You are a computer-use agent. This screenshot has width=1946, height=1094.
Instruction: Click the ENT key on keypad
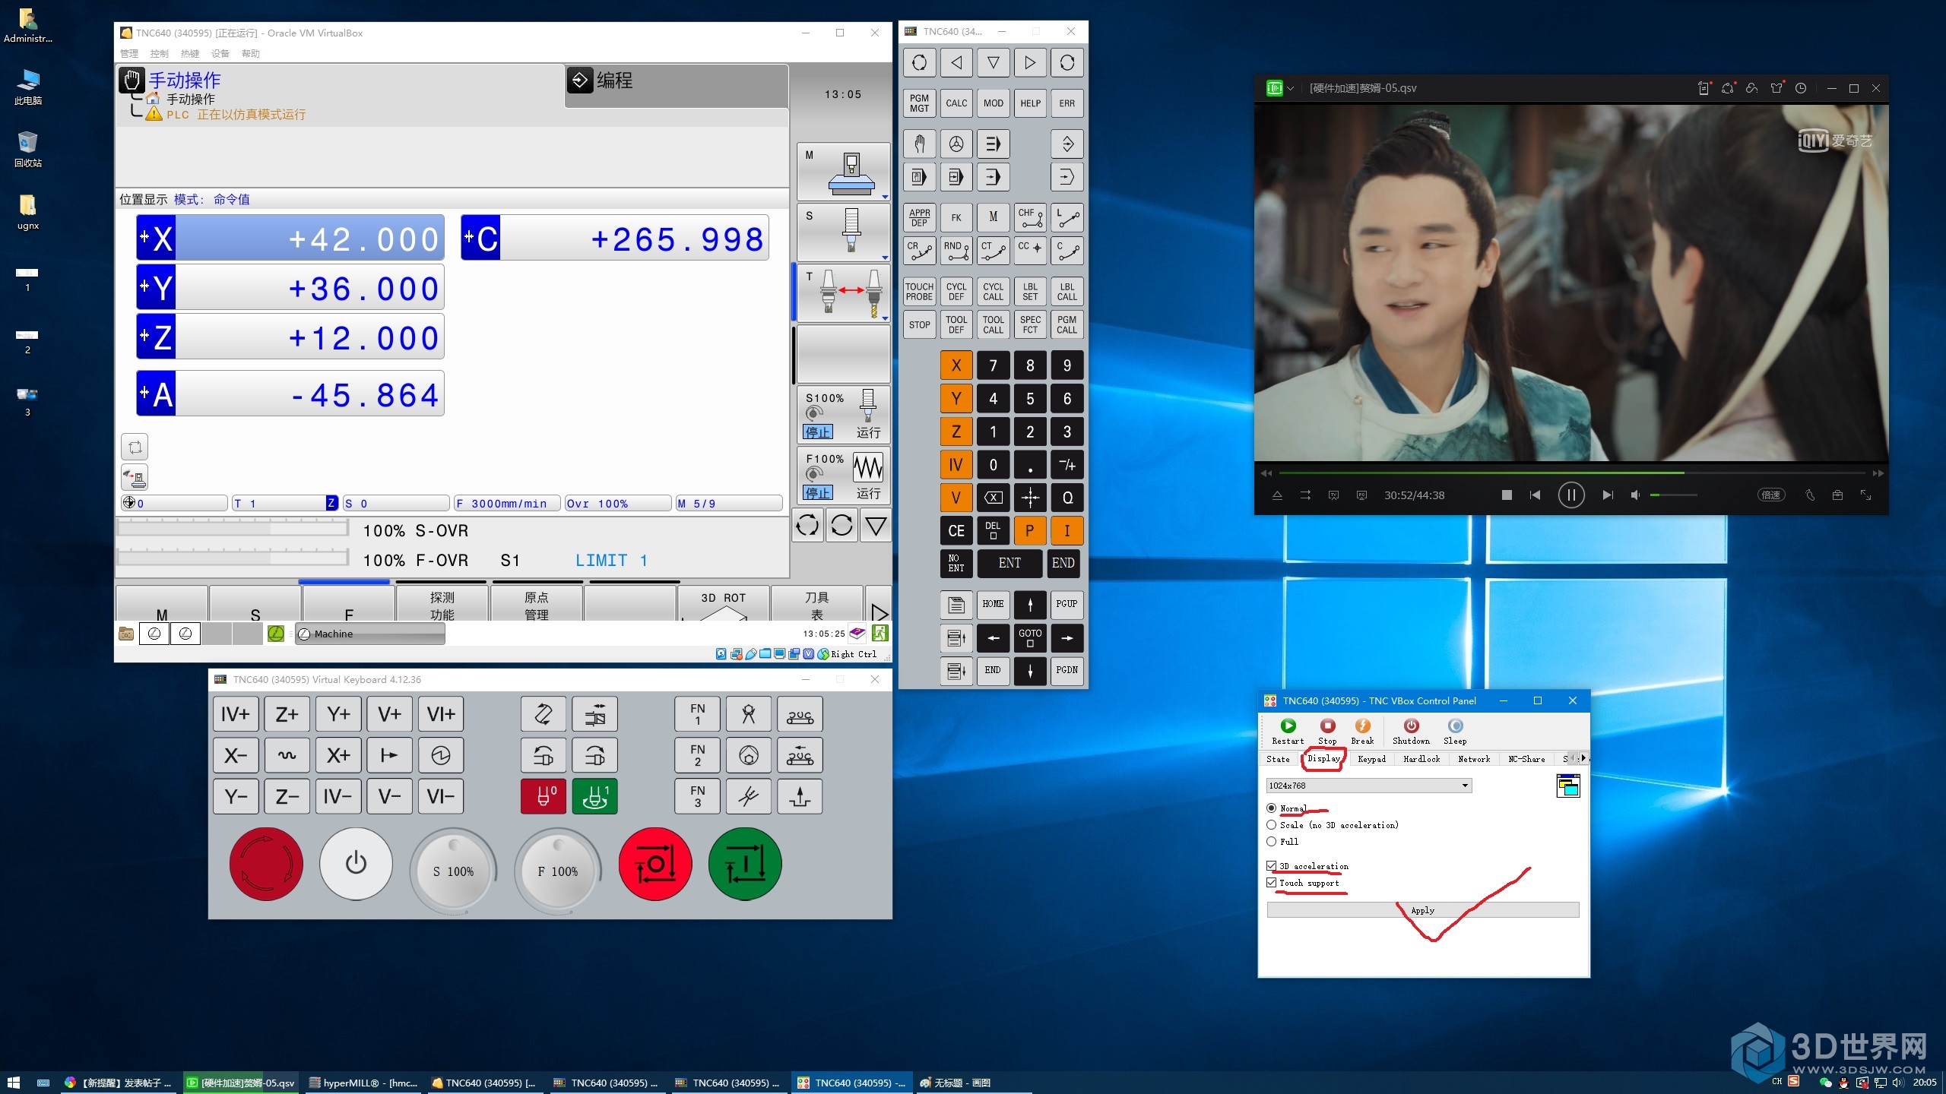point(1009,563)
